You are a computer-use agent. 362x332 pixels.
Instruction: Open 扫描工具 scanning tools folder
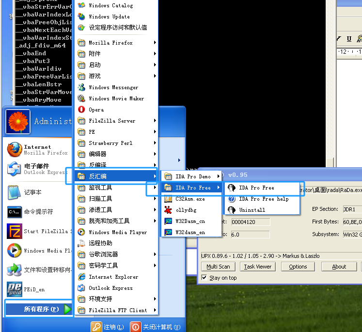[x=116, y=199]
